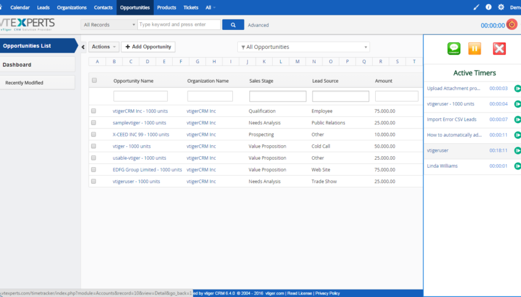Screen dimensions: 521x297
Task: Expand the All menu in top navigation
Action: (210, 7)
